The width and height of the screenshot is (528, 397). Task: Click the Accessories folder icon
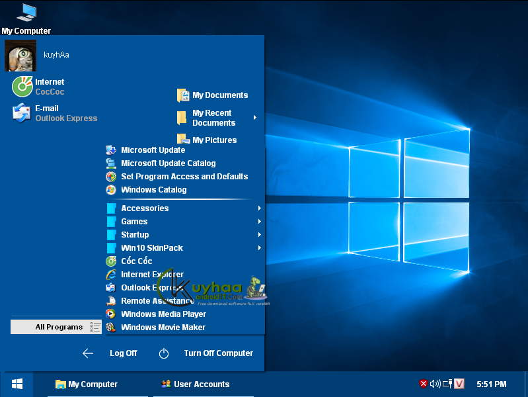click(111, 208)
